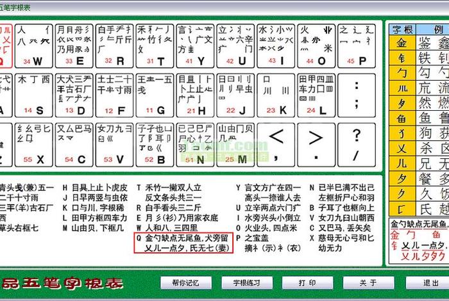449x301 pixels.
Task: Click mnemonic line 山由贝, 下框几
Action: 97,228
